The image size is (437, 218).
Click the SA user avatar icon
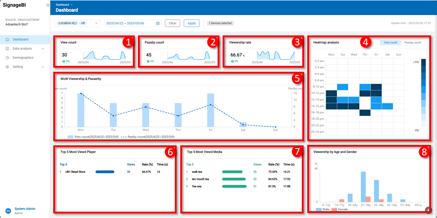[x=8, y=211]
